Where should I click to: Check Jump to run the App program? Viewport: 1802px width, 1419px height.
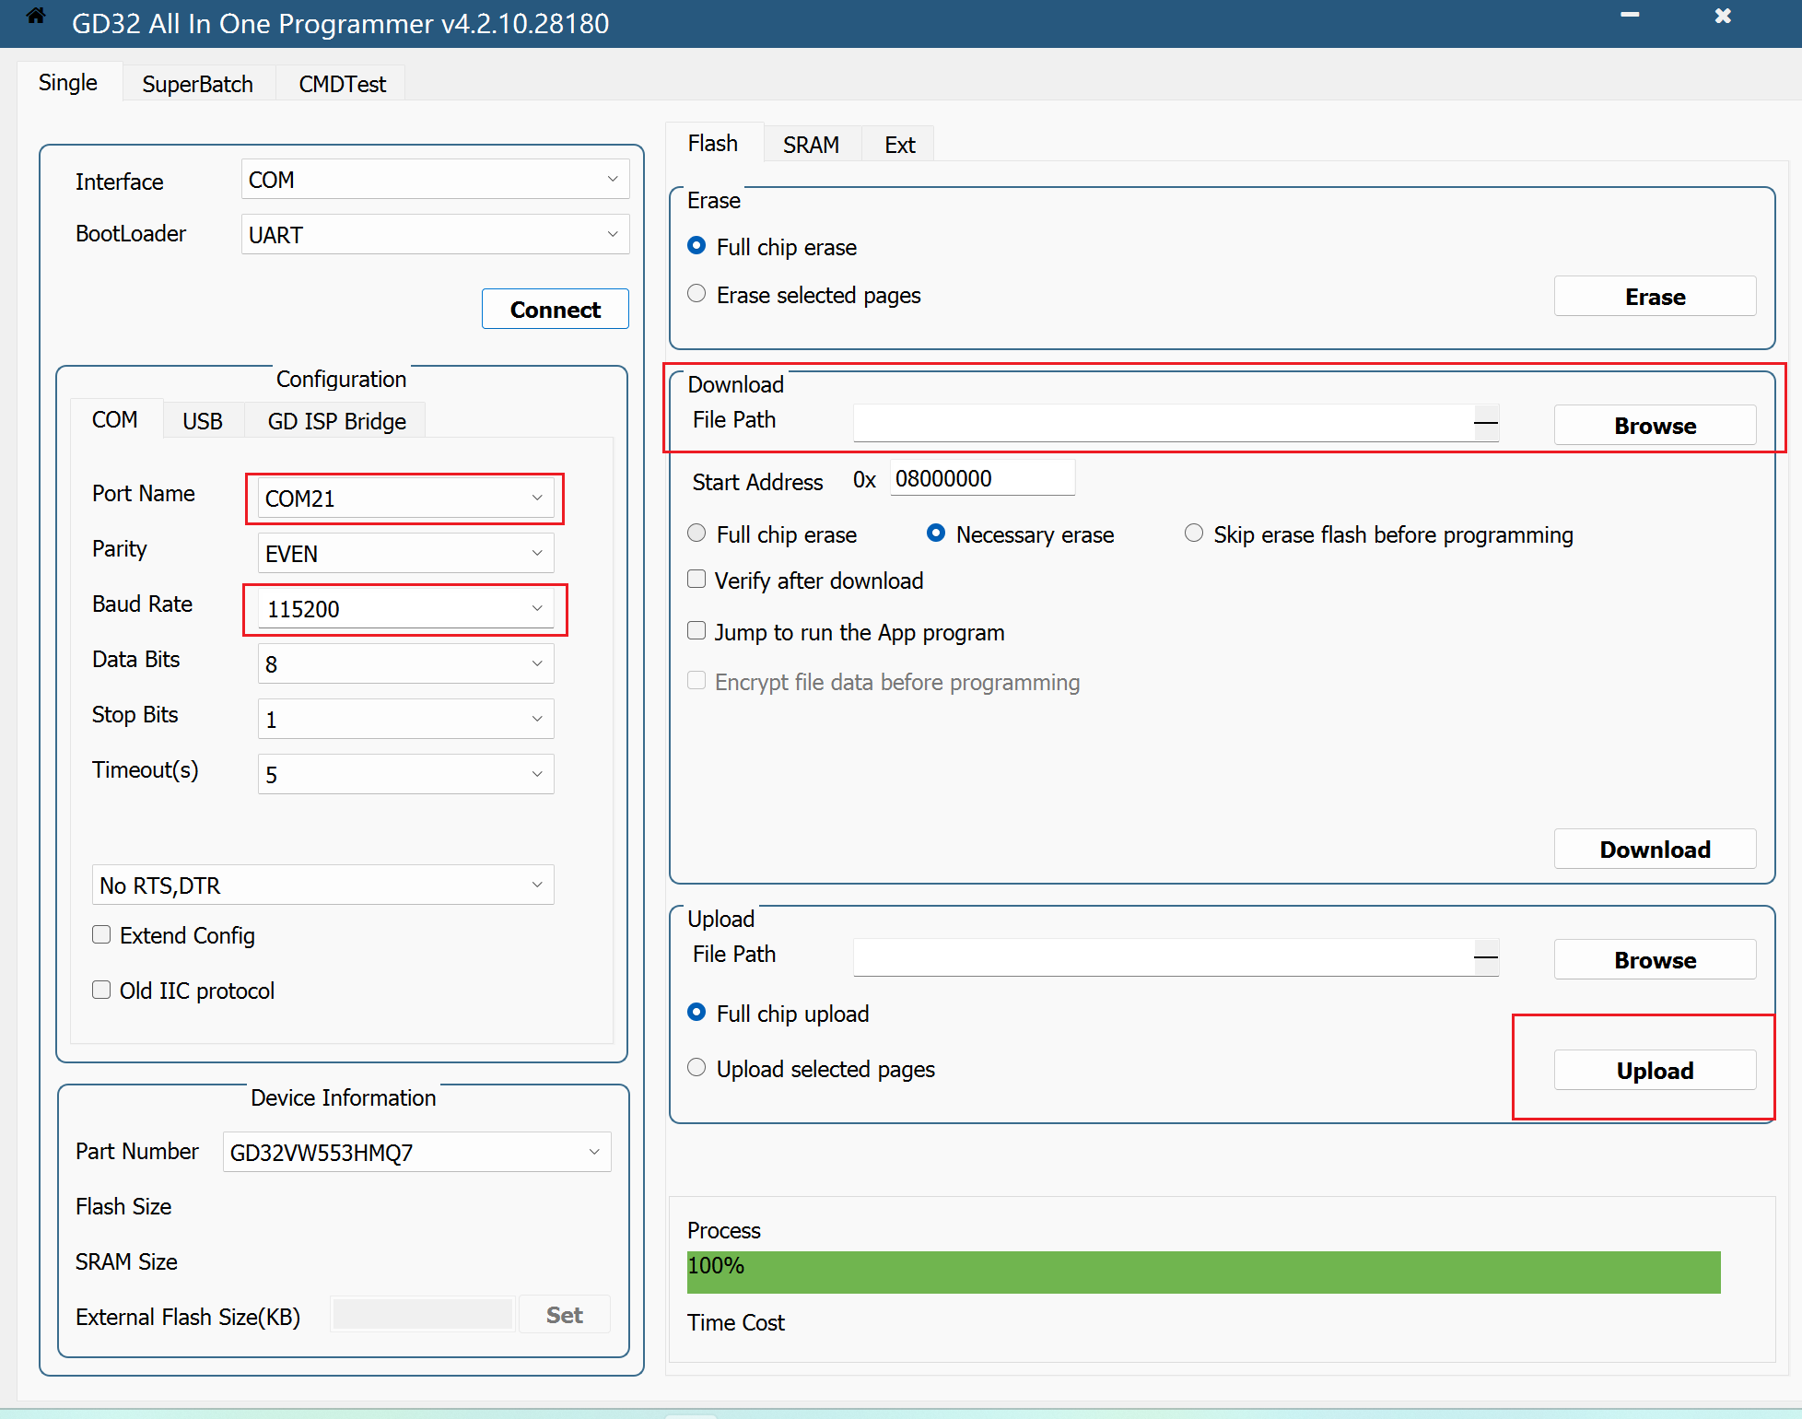click(x=697, y=631)
